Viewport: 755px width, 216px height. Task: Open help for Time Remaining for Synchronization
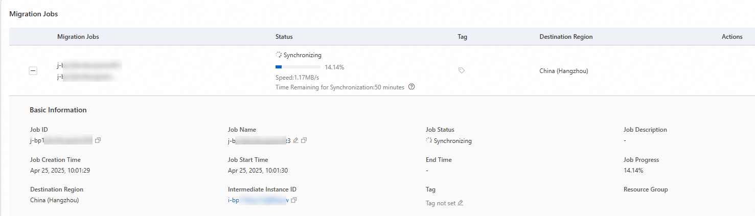(x=411, y=87)
